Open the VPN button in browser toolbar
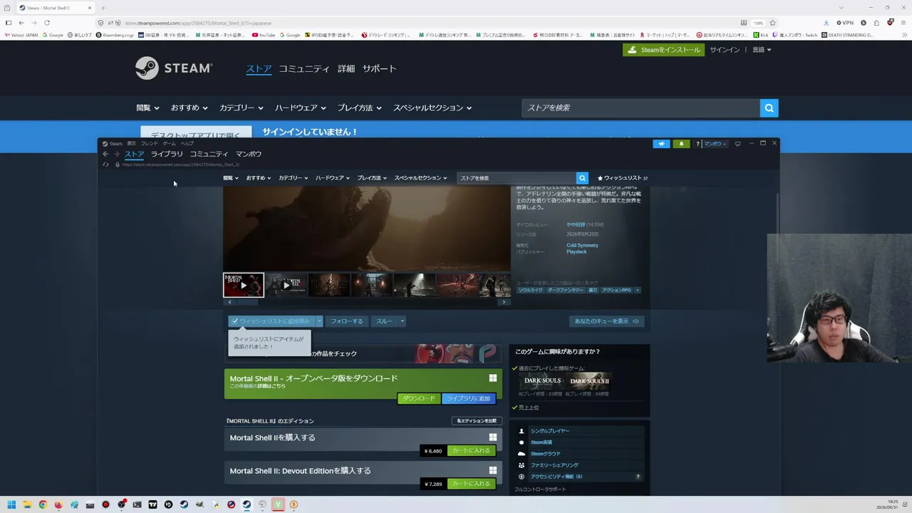912x513 pixels. click(x=845, y=23)
